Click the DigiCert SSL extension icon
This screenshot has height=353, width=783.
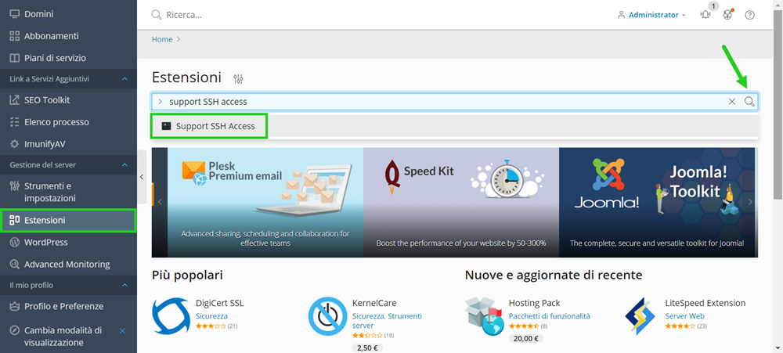[x=171, y=316]
